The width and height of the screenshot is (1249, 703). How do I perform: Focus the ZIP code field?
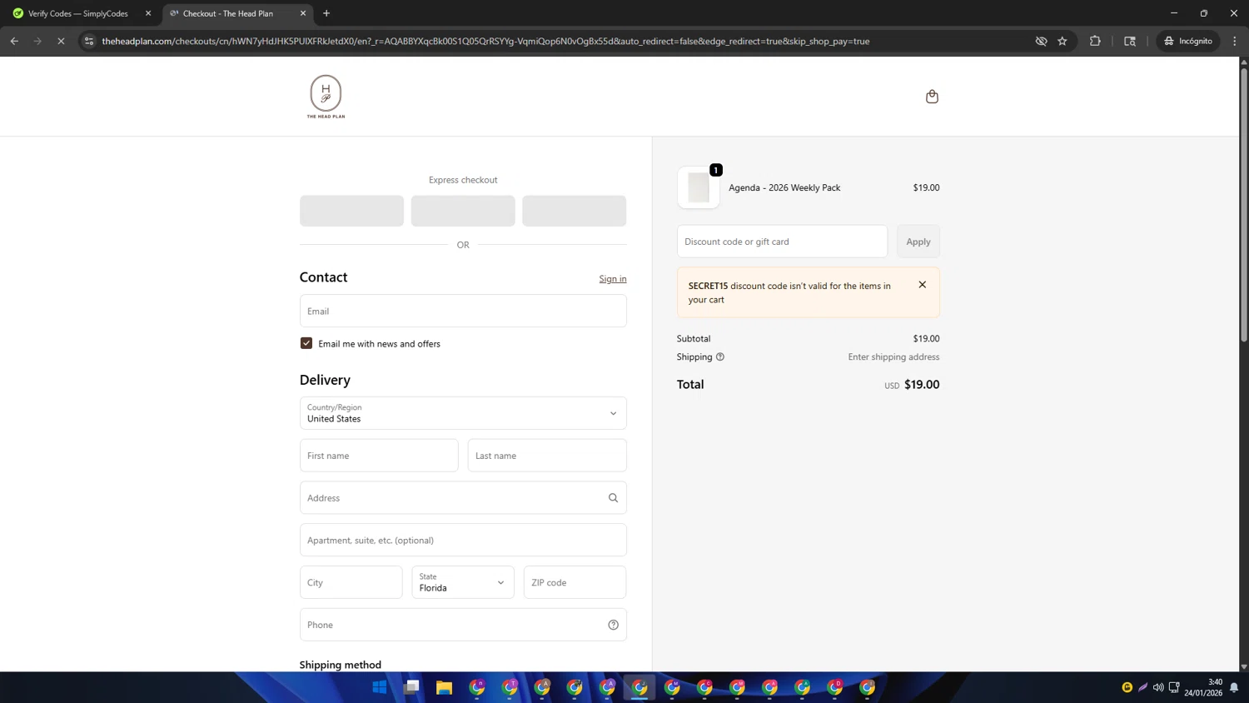click(x=575, y=582)
